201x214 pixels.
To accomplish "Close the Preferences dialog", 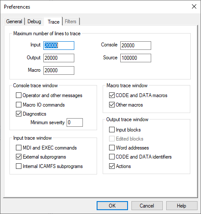I will pos(194,6).
